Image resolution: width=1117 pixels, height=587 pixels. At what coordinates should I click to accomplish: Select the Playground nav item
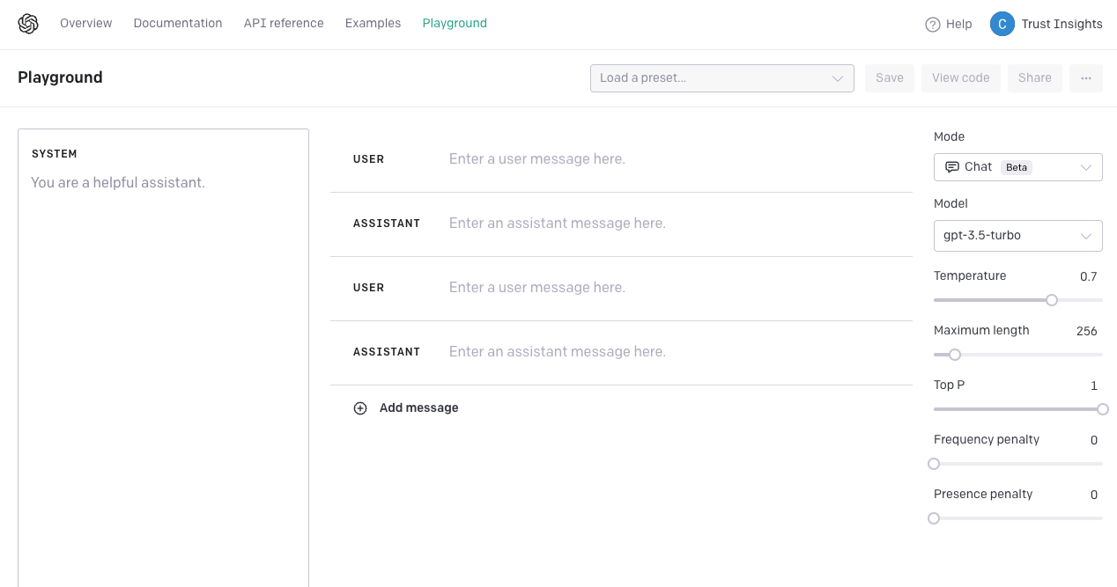pyautogui.click(x=455, y=24)
